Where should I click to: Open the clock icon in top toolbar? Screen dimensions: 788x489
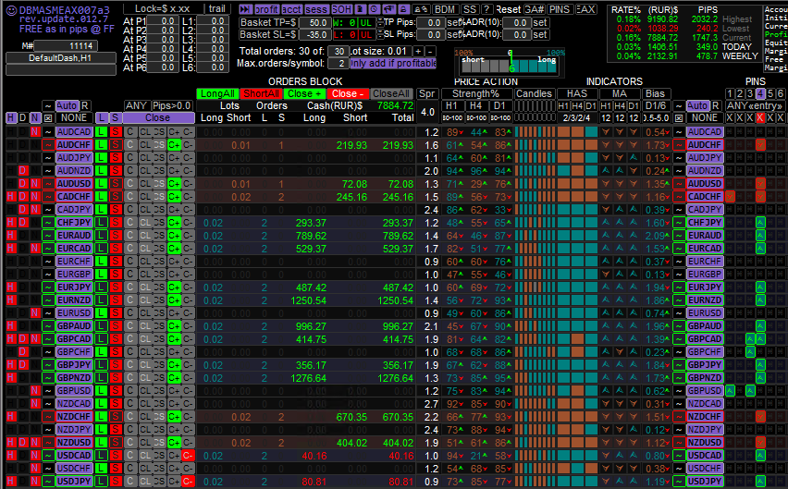tap(374, 9)
